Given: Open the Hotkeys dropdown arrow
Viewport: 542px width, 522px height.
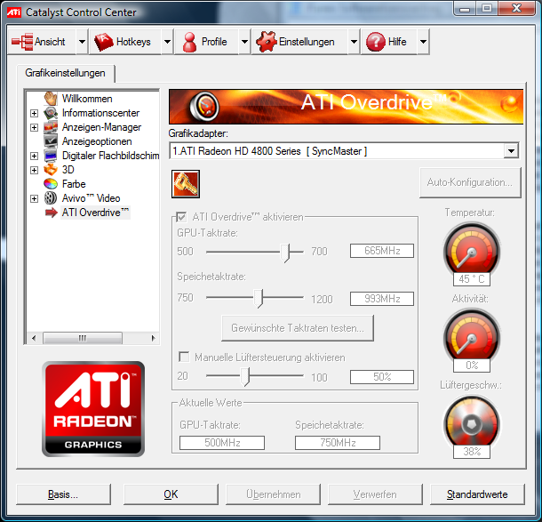Looking at the screenshot, I should point(167,42).
